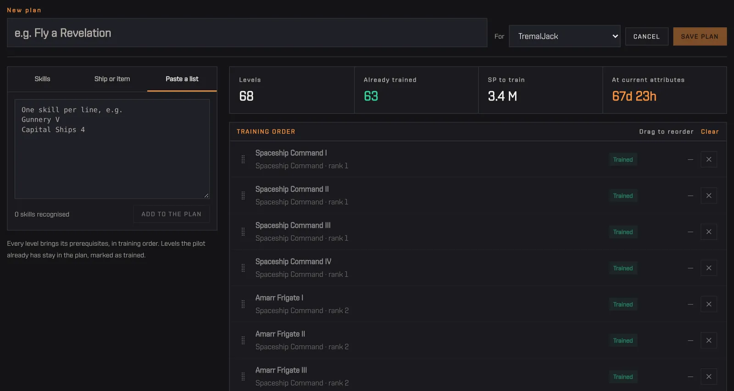Remove Amarr Frigate I from the plan

point(709,304)
